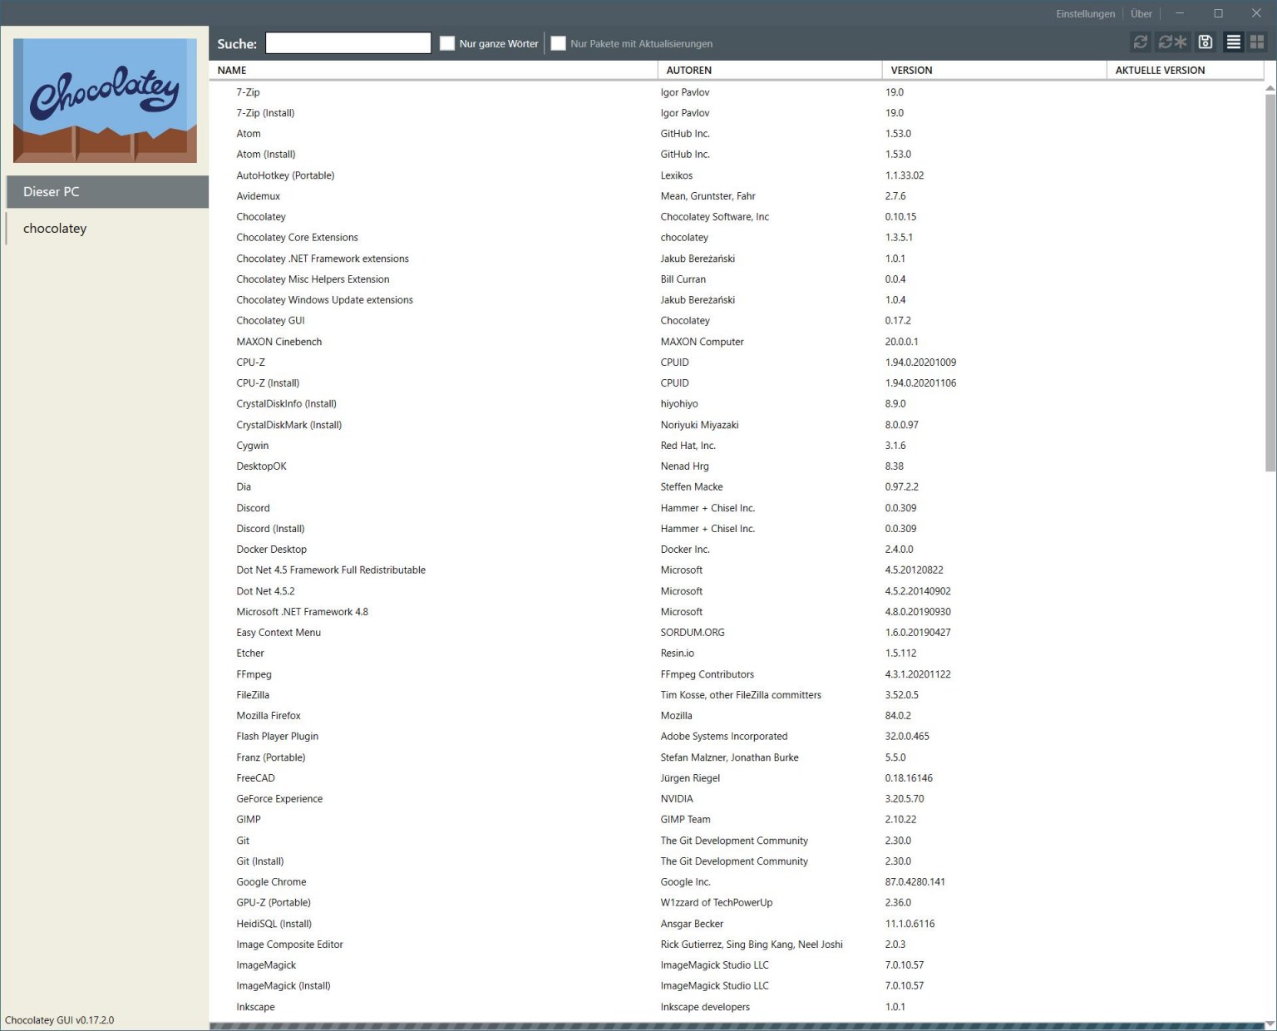Click the refresh packages icon
Viewport: 1277px width, 1031px height.
tap(1140, 42)
